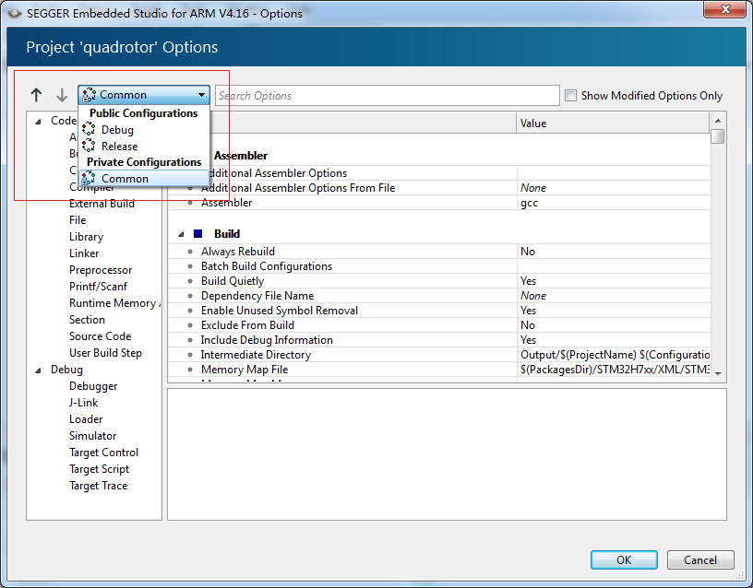The image size is (753, 588).
Task: Open the Common configuration dropdown
Action: click(144, 95)
